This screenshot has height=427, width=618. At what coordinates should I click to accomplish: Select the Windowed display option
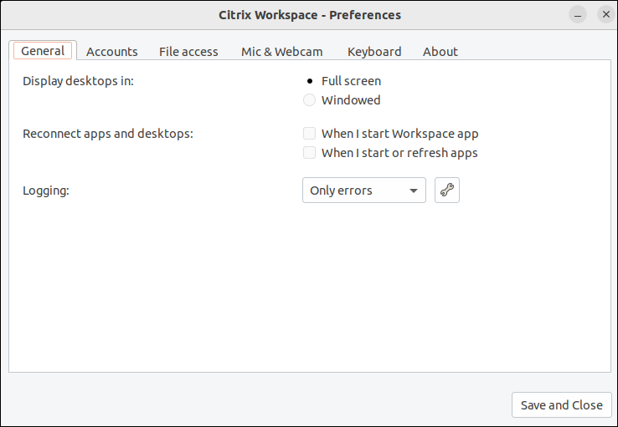pos(309,100)
